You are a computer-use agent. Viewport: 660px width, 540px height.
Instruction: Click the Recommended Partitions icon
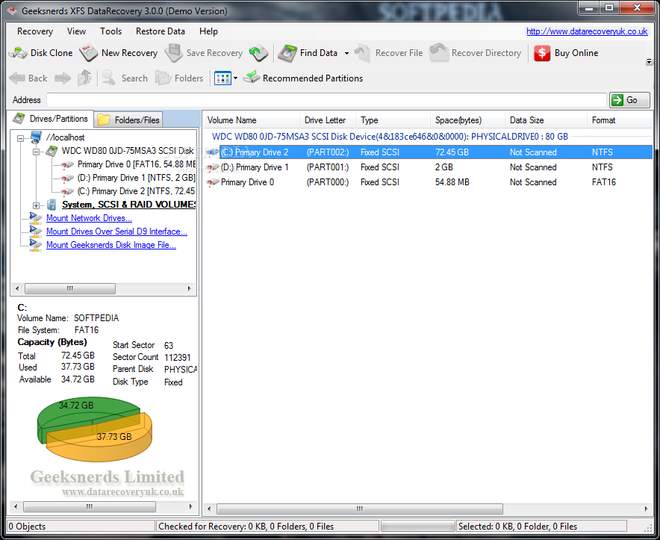(x=252, y=78)
